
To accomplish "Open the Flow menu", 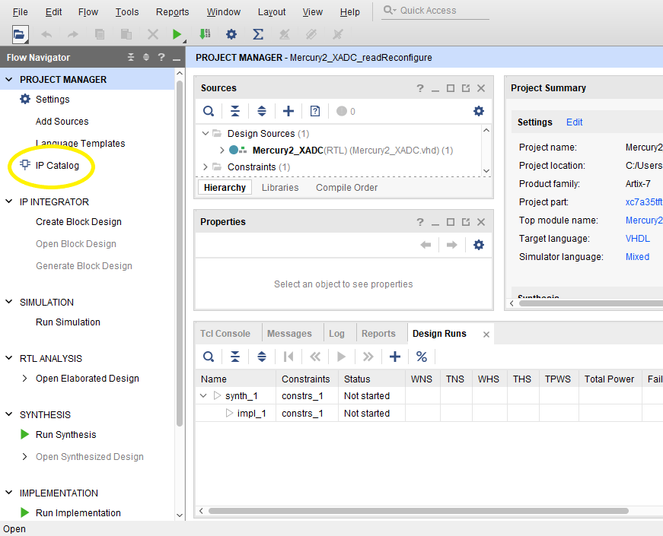I will pos(88,12).
